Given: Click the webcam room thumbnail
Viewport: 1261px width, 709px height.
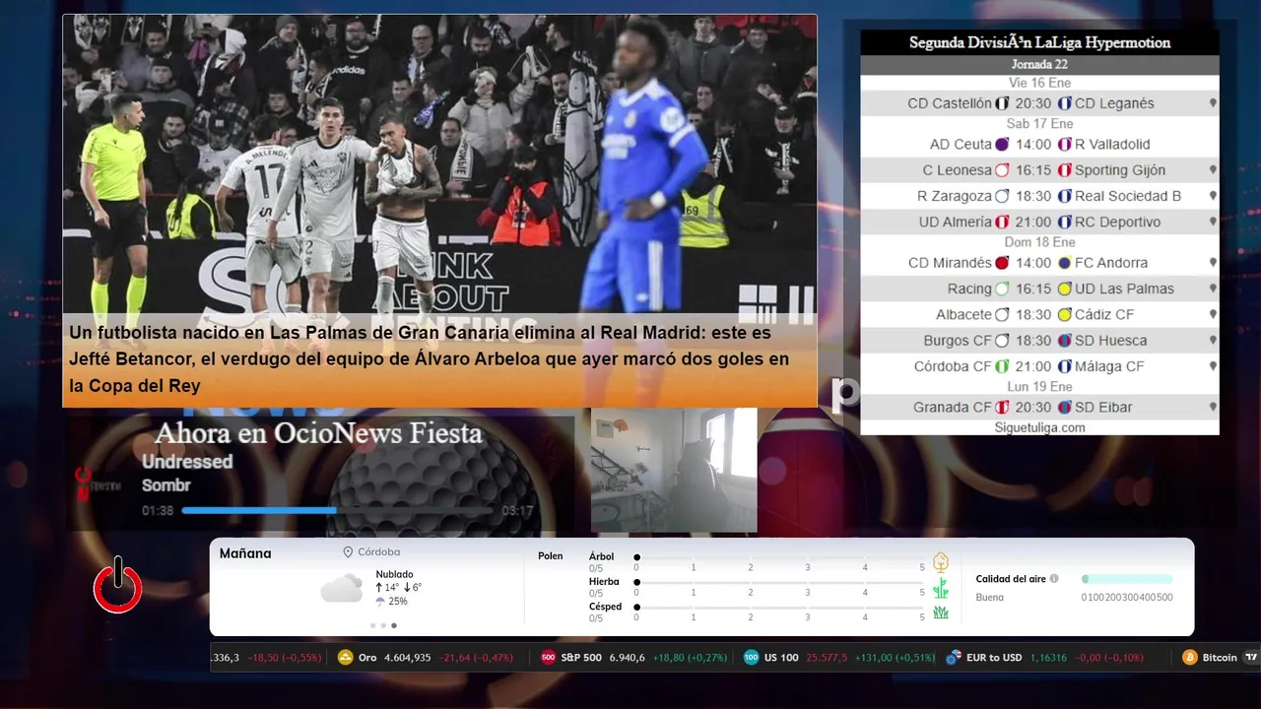Looking at the screenshot, I should (674, 470).
